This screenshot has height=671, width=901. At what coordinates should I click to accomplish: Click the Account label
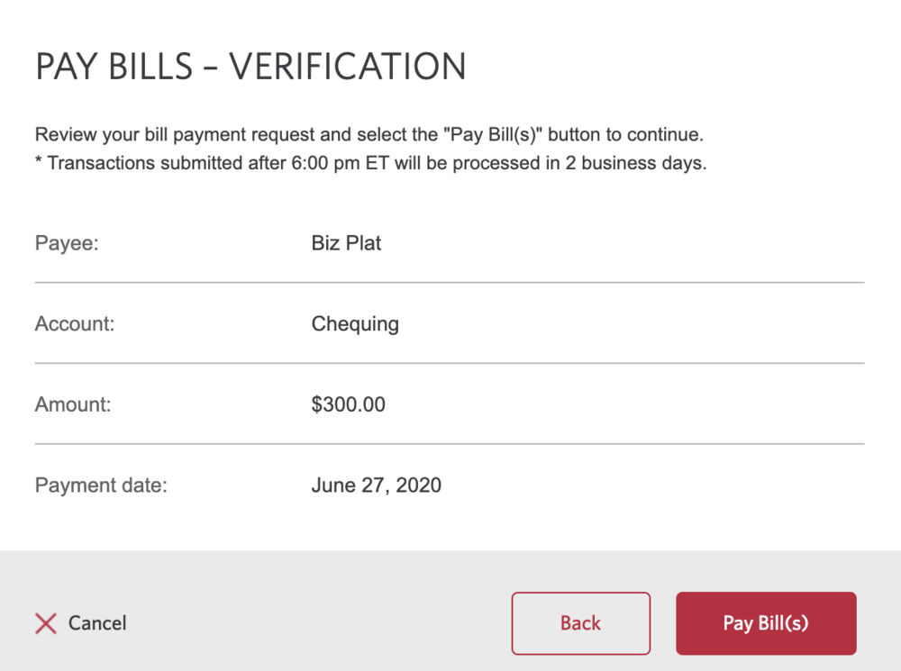coord(75,324)
